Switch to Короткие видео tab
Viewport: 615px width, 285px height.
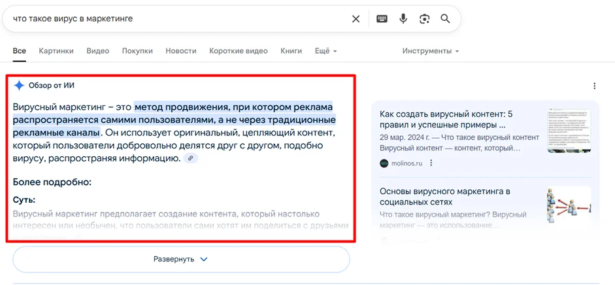239,51
